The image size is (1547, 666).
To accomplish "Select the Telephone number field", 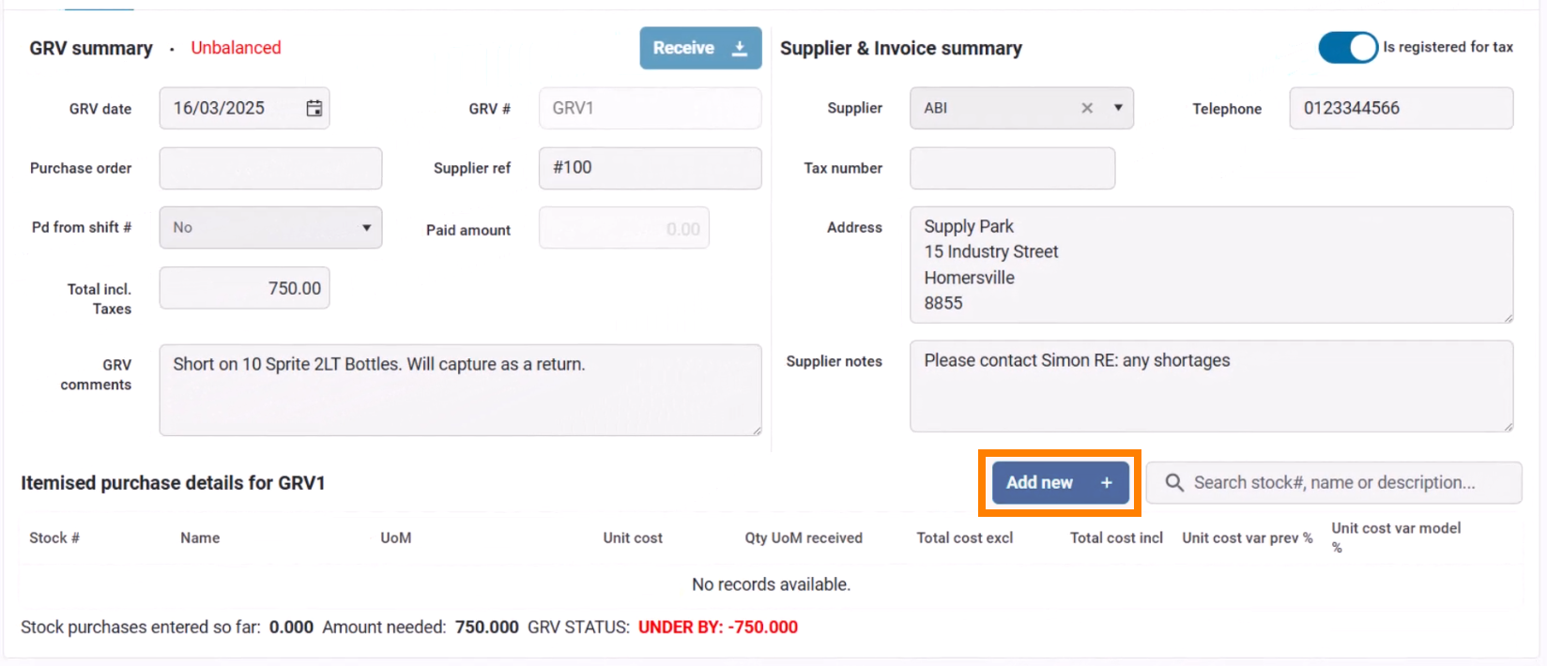I will click(x=1401, y=108).
